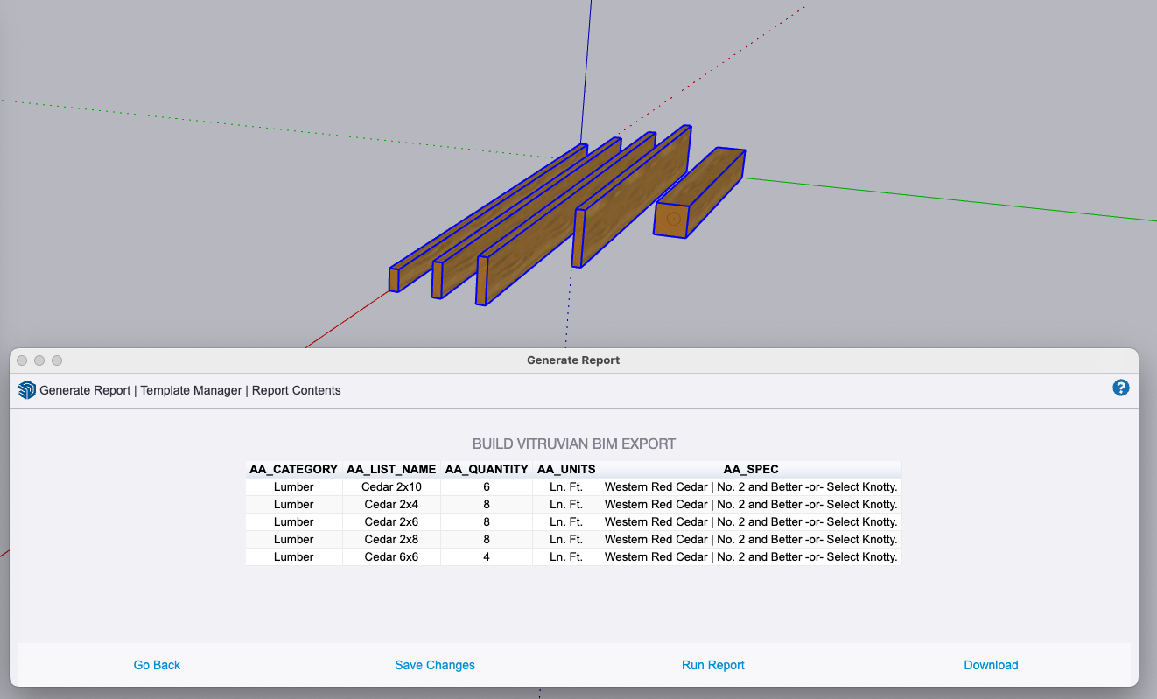Download the generated report

coord(991,665)
